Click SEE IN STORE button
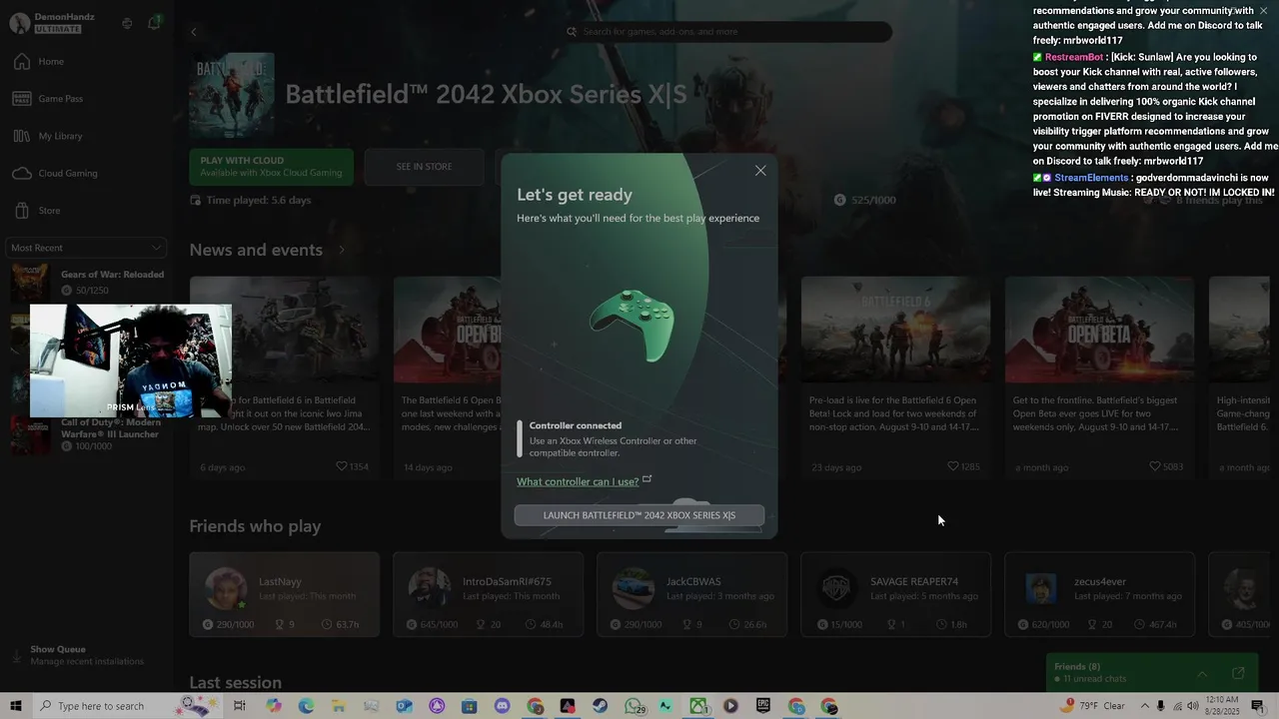 click(x=424, y=167)
